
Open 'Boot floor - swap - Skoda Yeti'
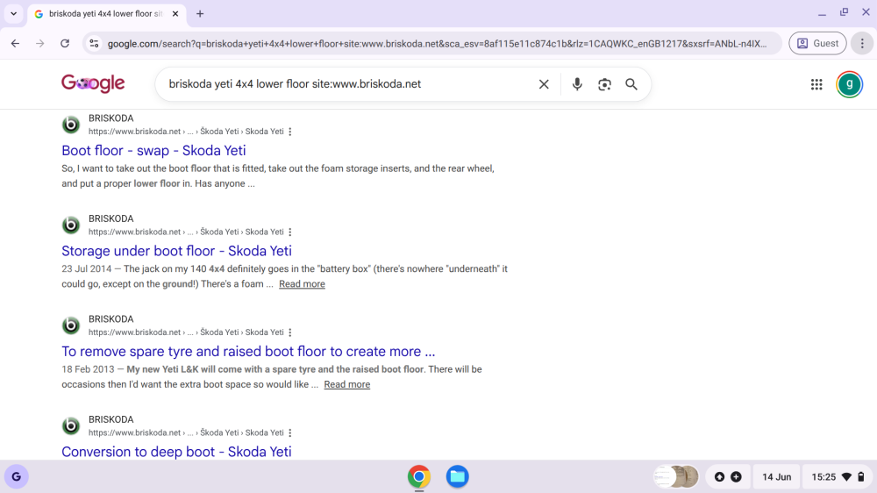(x=153, y=151)
